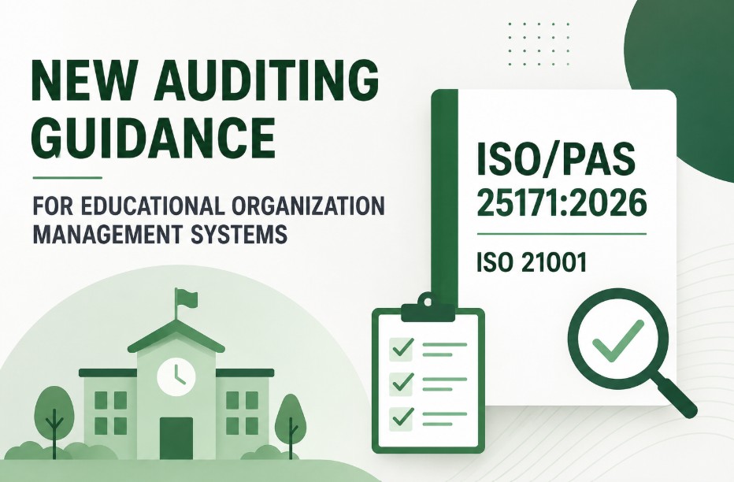Image resolution: width=734 pixels, height=482 pixels.
Task: Click the school's dark green front door
Action: coord(176,439)
